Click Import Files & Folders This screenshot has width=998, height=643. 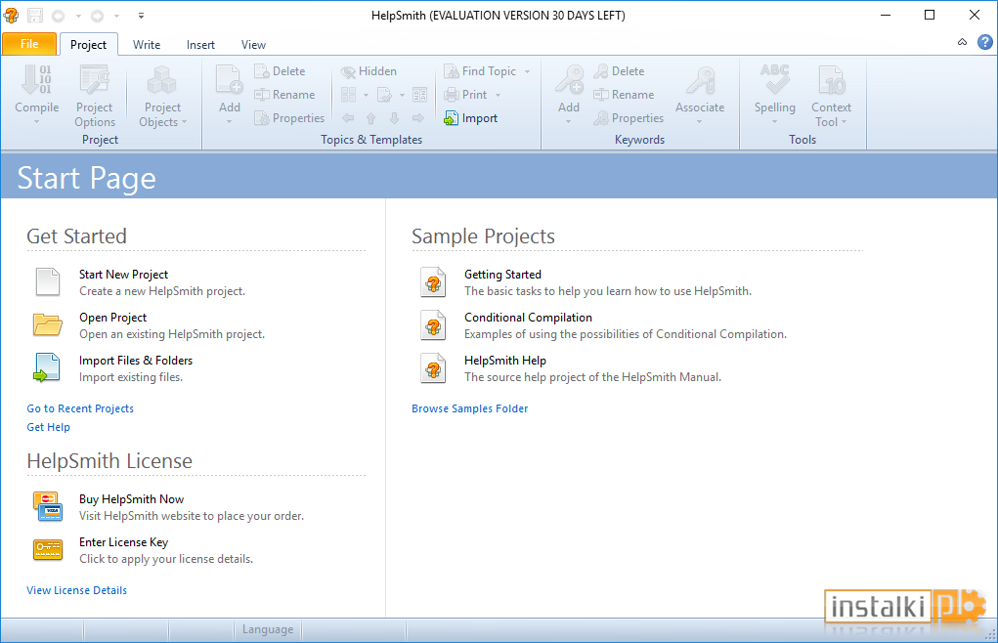coord(136,360)
